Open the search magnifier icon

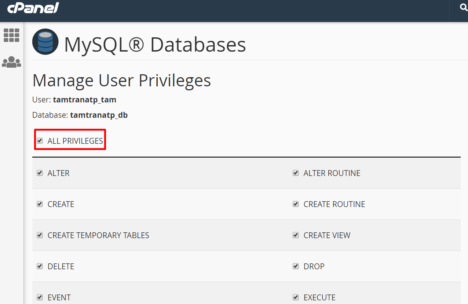coord(464,7)
